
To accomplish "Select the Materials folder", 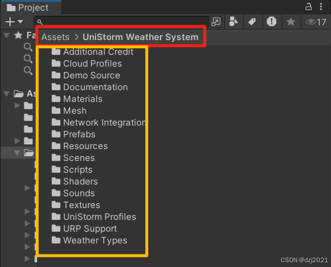I will (x=77, y=99).
